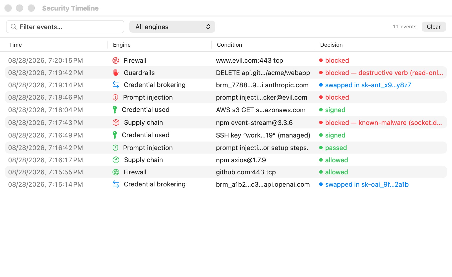Click prompt injecti...cker@evil.com condition
The height and width of the screenshot is (277, 452).
[262, 97]
